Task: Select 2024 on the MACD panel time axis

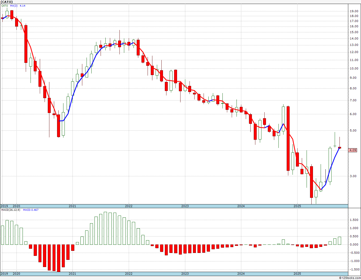Action: (x=241, y=274)
